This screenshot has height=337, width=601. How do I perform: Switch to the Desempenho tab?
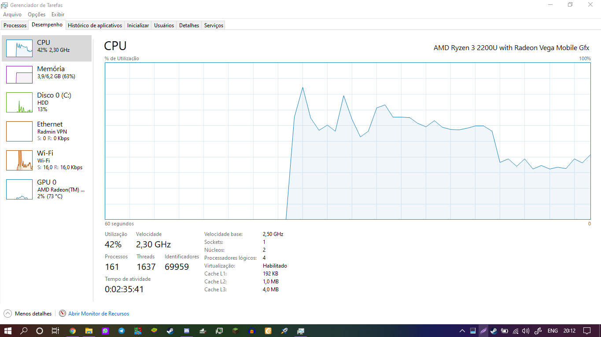point(47,25)
